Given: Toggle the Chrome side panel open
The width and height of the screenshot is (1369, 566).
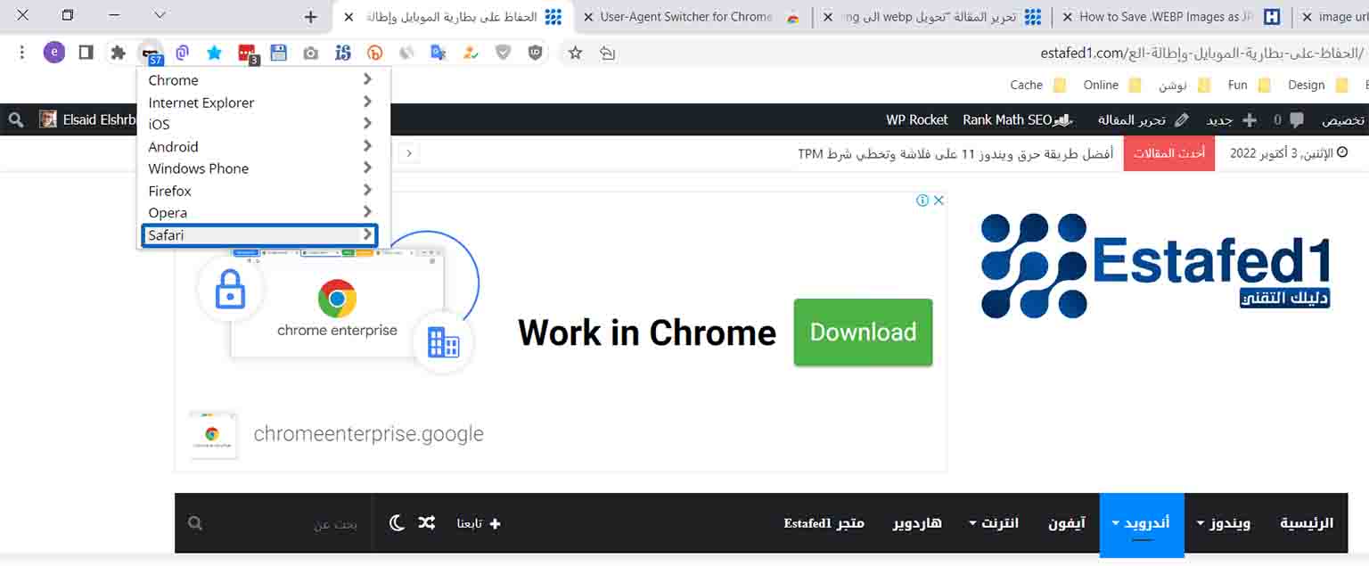Looking at the screenshot, I should (84, 52).
